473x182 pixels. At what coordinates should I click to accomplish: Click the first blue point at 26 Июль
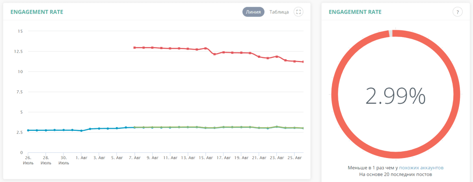(28, 130)
